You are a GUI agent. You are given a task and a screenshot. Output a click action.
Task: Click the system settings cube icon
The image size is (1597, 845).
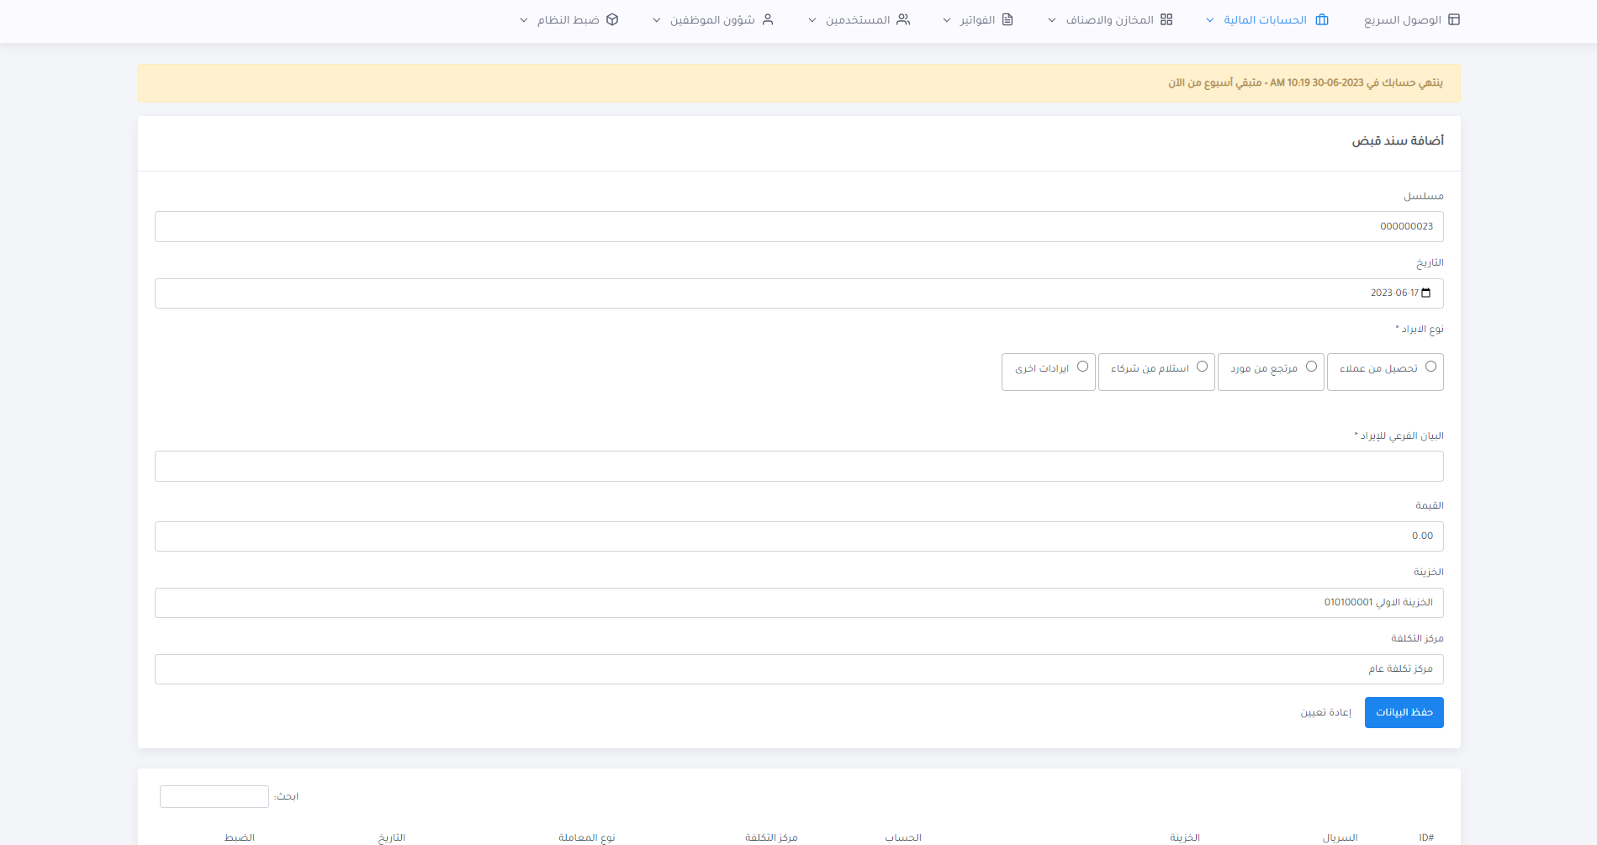[612, 19]
